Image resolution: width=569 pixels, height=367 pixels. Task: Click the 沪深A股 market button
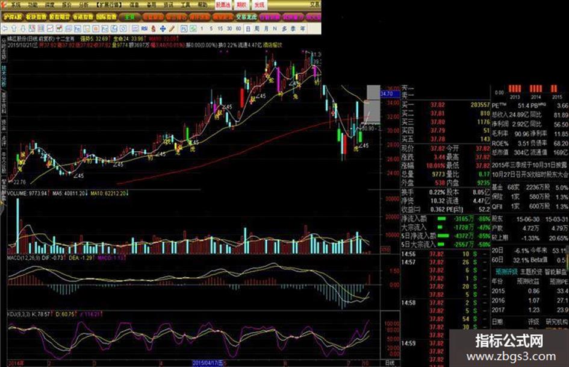point(13,17)
